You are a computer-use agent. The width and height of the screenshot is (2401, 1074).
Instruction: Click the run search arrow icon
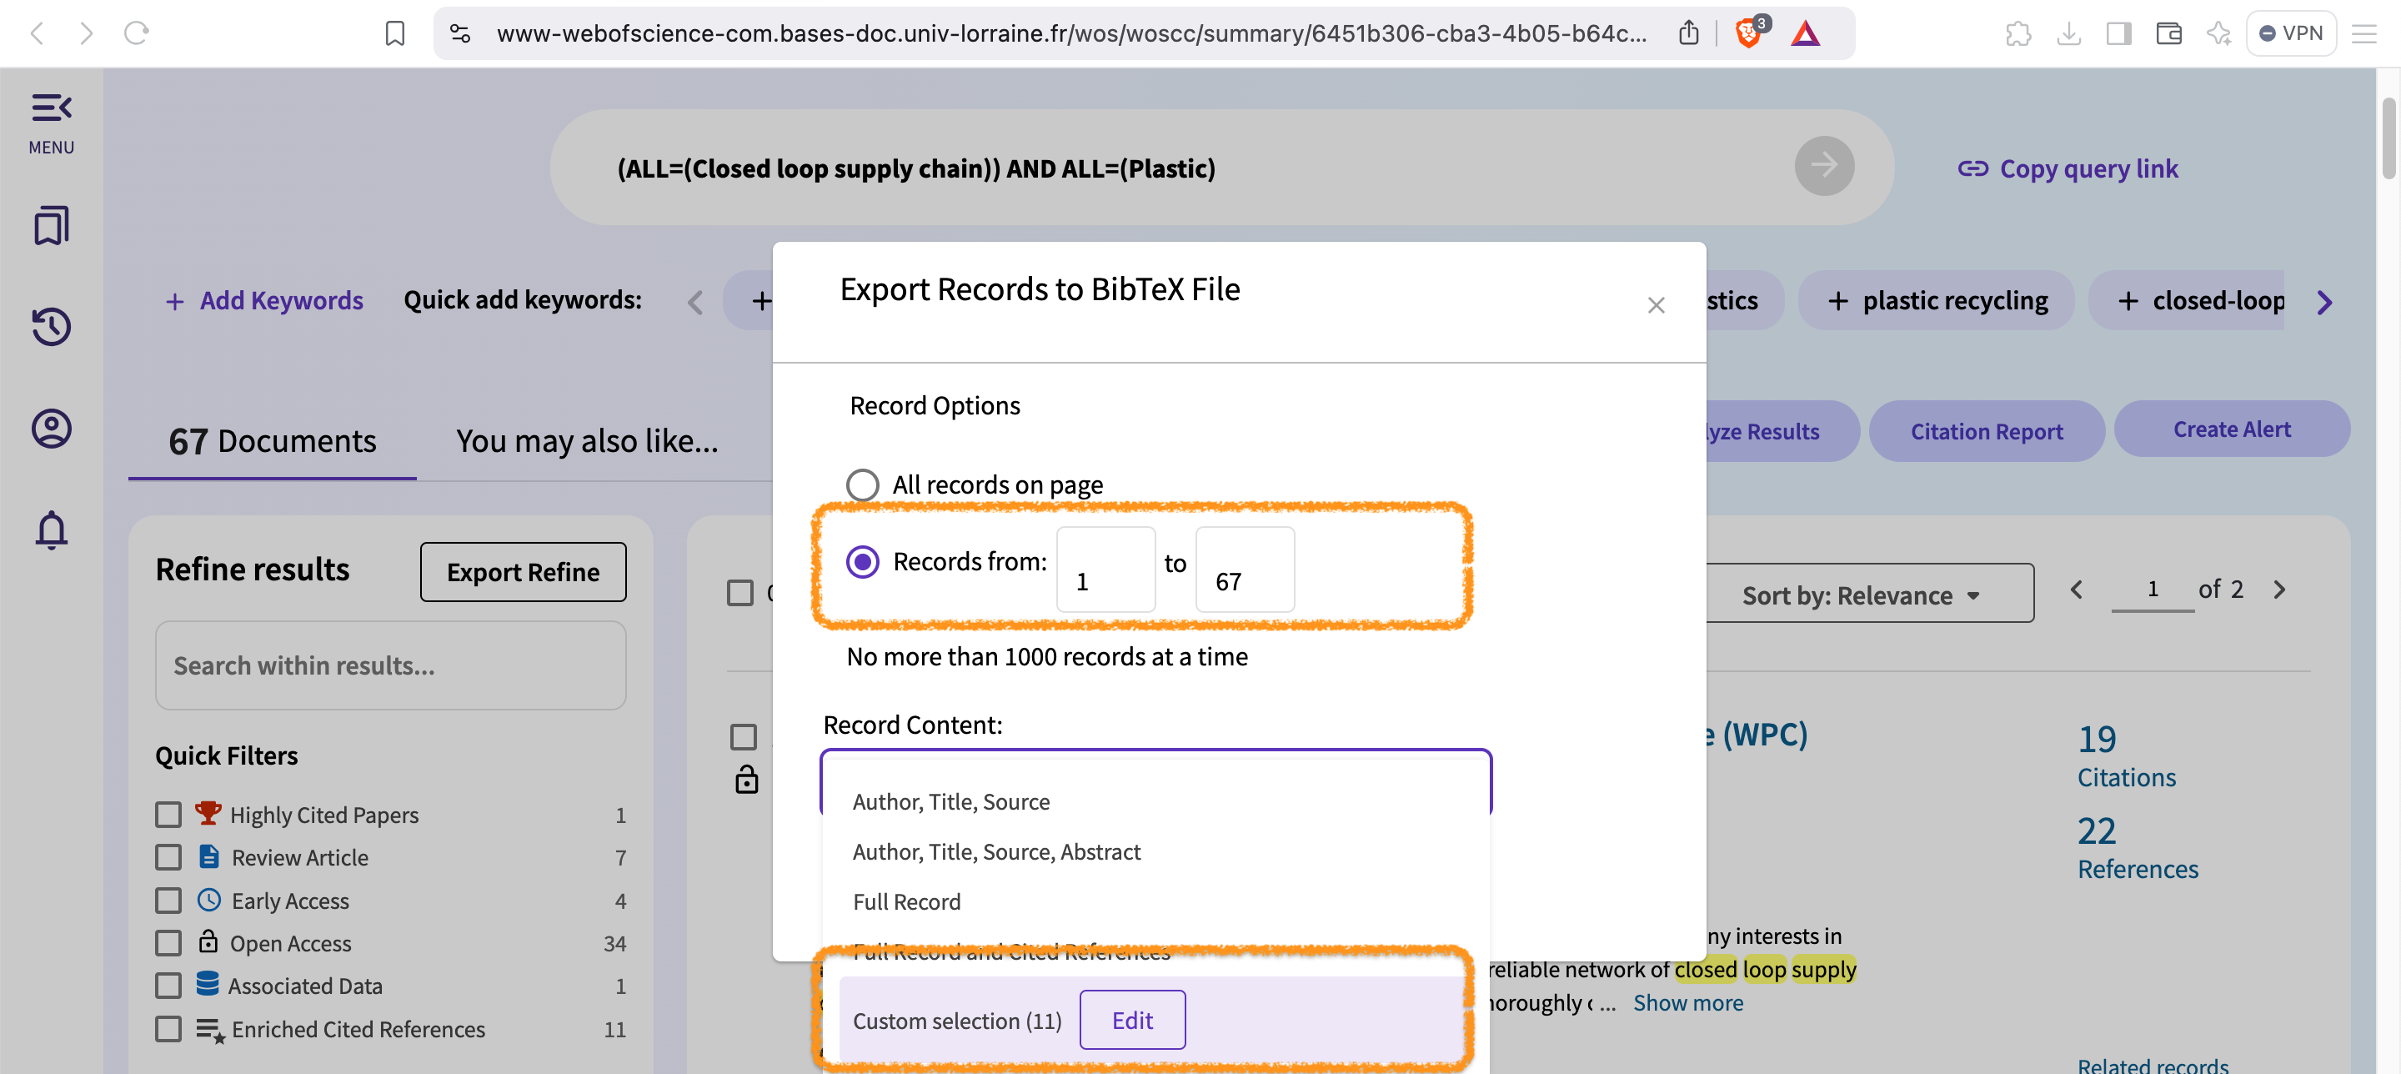pyautogui.click(x=1823, y=166)
